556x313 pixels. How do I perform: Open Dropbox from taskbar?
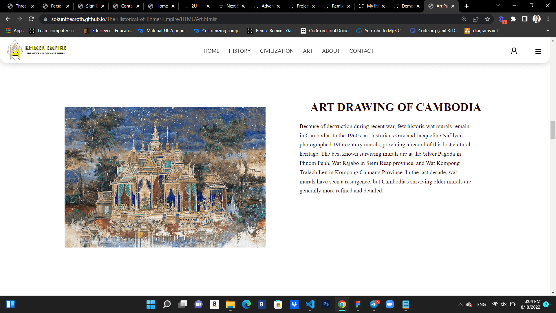click(x=294, y=304)
